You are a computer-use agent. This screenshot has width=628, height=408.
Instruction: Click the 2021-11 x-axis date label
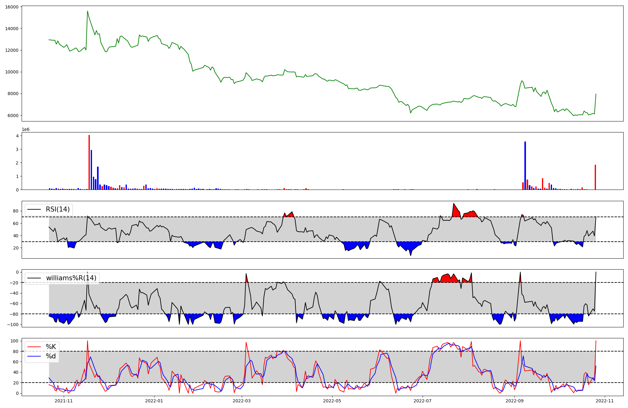[64, 401]
